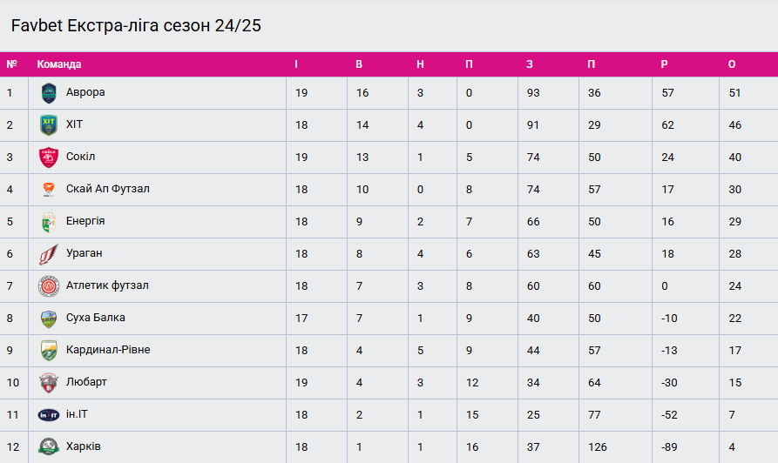Select the Енергія team emblem
This screenshot has height=463, width=778.
coord(49,222)
